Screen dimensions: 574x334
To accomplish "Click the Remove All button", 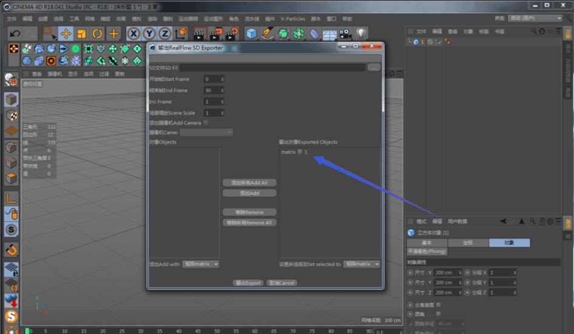I will point(249,223).
